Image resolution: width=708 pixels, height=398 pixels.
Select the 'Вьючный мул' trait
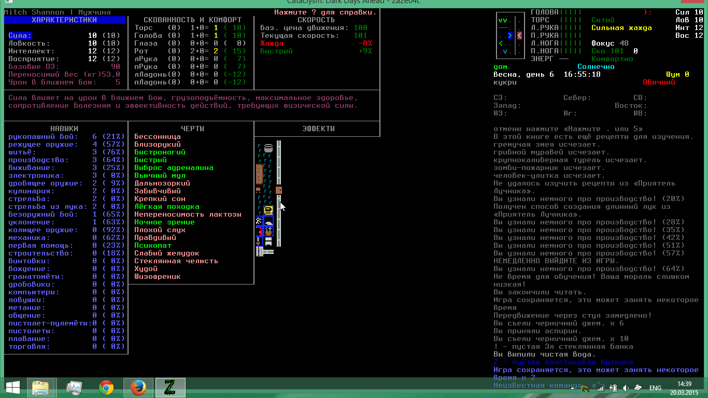(160, 176)
